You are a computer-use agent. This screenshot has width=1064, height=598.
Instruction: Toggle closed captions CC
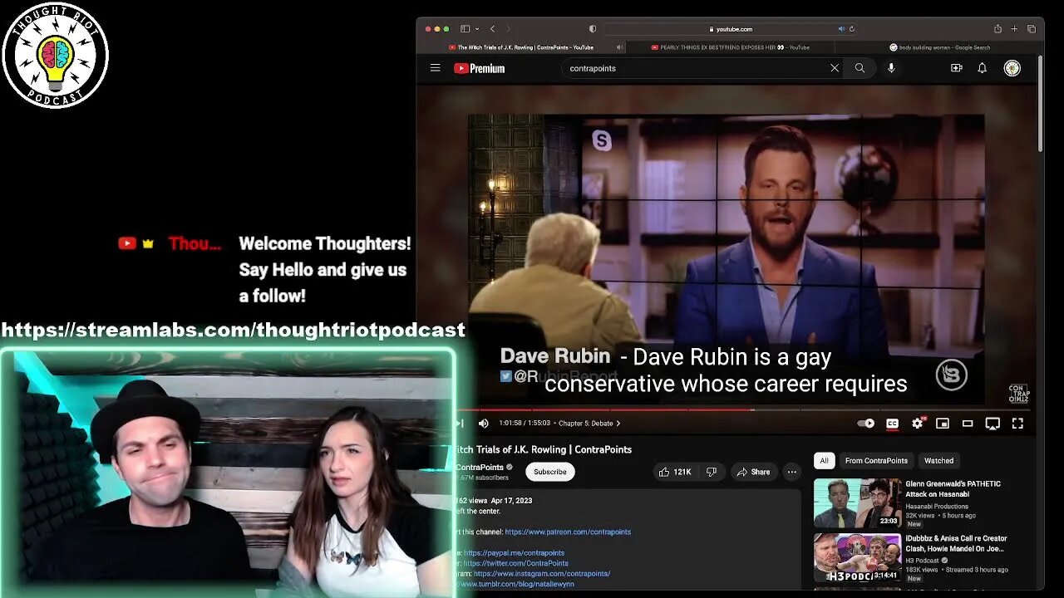[892, 423]
